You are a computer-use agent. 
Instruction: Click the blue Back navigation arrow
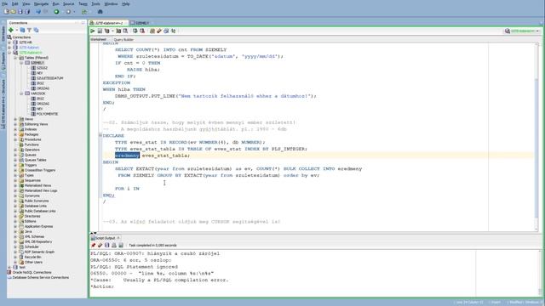[x=38, y=12]
